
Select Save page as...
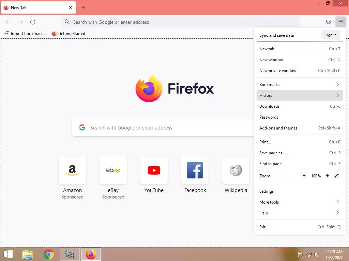(x=300, y=153)
